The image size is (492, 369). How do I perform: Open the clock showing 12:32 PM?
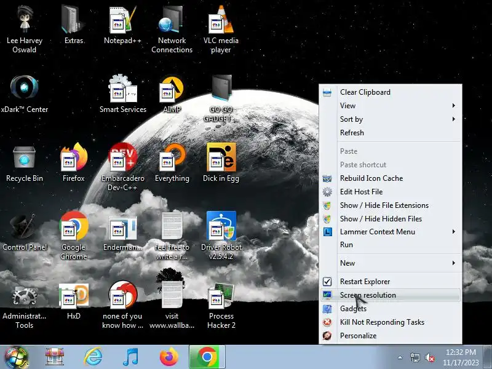click(461, 357)
